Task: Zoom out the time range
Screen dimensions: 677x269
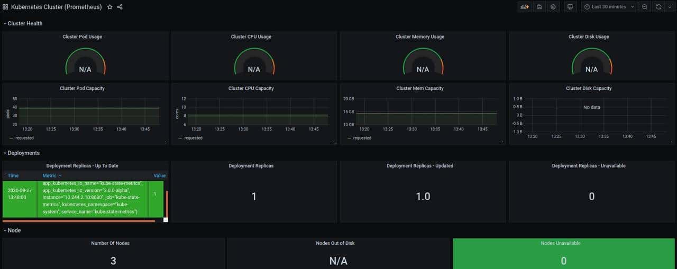Action: click(x=645, y=7)
